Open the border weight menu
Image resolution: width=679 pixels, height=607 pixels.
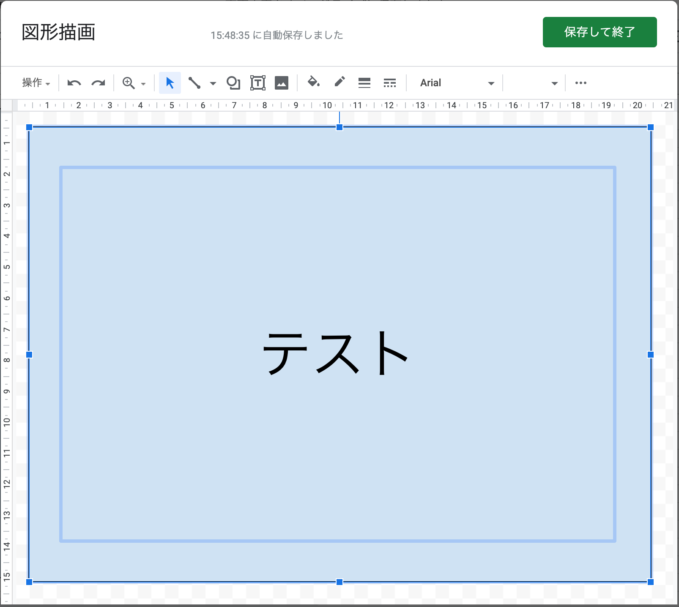point(364,83)
